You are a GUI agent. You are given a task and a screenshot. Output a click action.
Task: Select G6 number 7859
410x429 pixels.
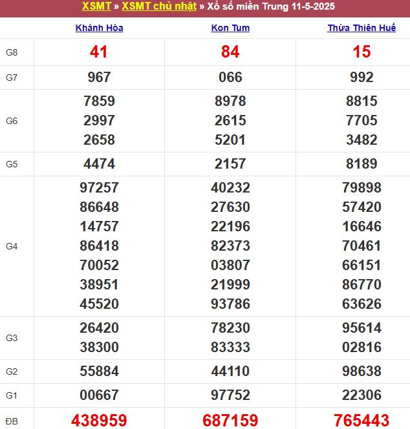[99, 101]
